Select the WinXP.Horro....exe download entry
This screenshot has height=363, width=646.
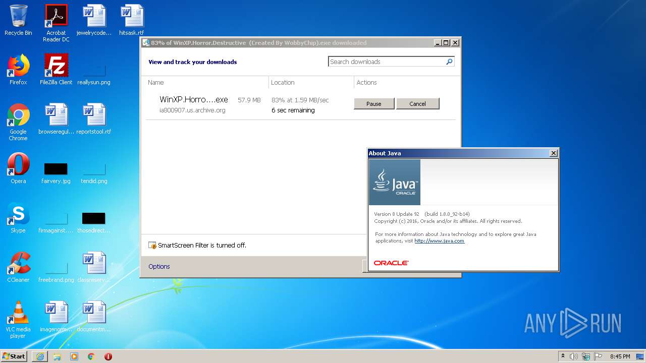coord(194,100)
